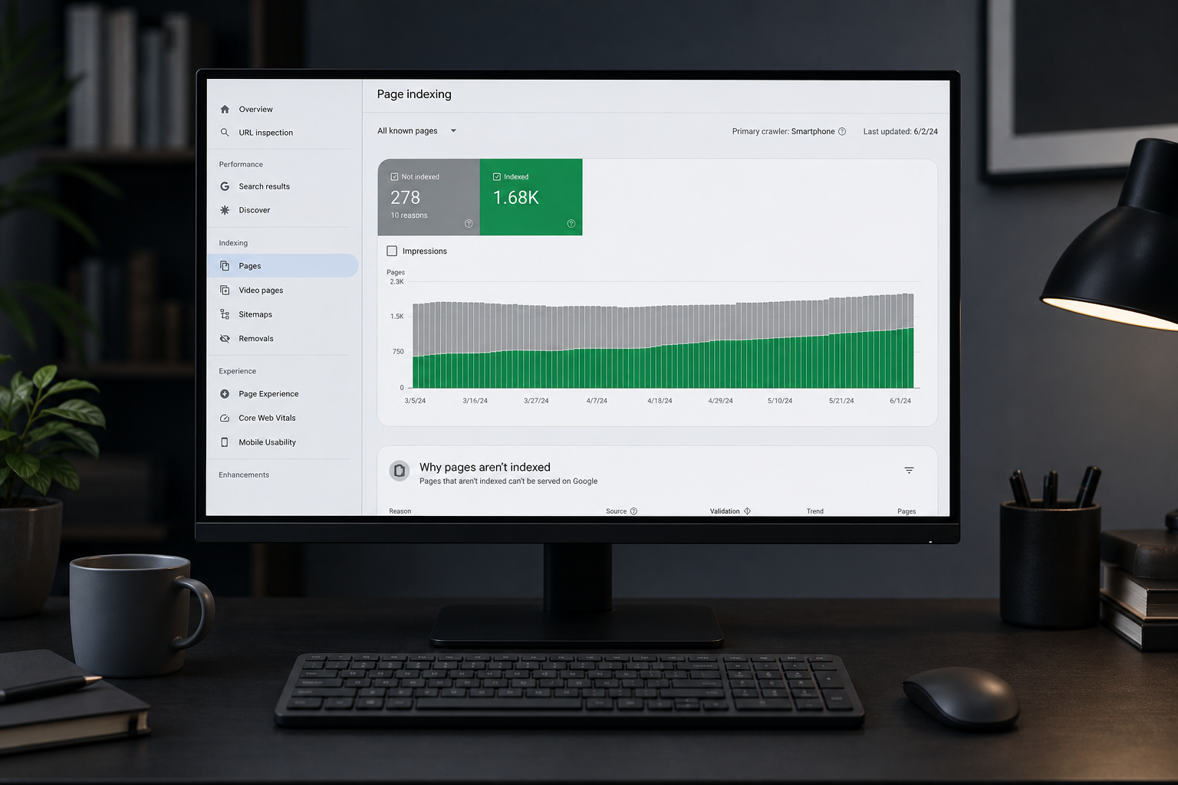The width and height of the screenshot is (1178, 785).
Task: Click the Mobile Usability phone icon
Action: point(225,442)
